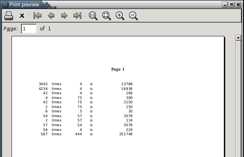Image resolution: width=244 pixels, height=157 pixels.
Task: Jump to the first page
Action: [38, 16]
